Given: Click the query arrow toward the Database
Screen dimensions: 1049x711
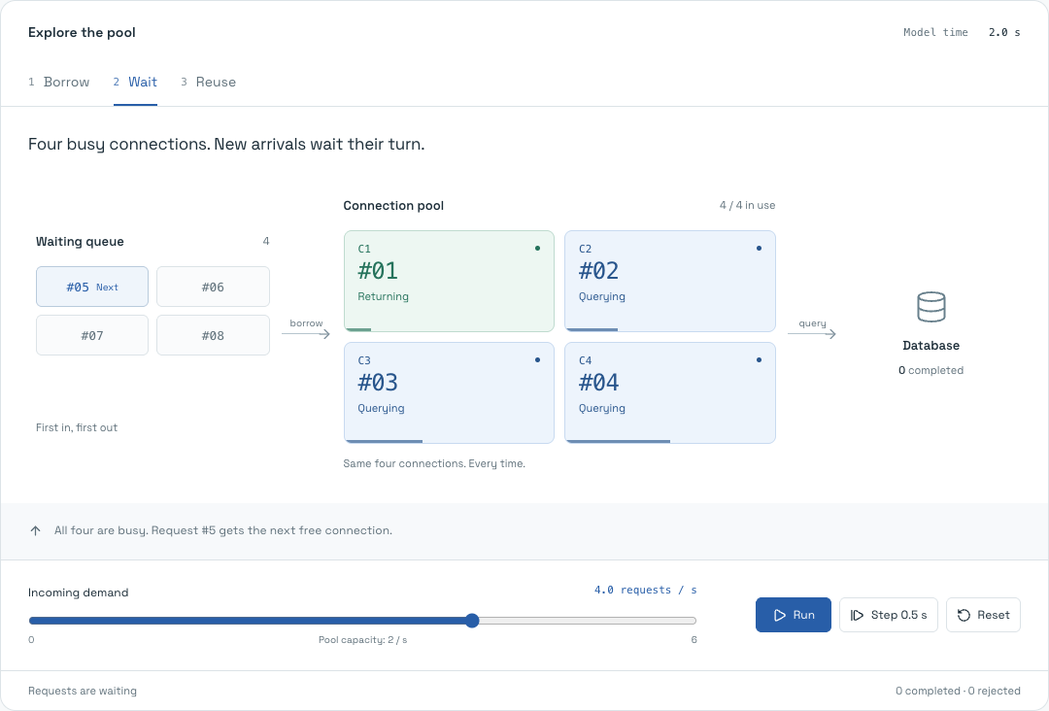Looking at the screenshot, I should click(811, 334).
